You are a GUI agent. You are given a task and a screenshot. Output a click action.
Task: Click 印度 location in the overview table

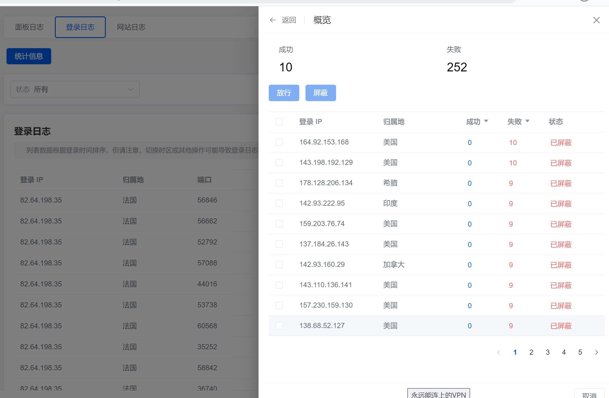pos(390,203)
